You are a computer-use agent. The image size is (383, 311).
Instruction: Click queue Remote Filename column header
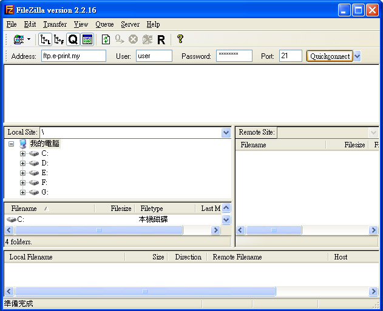click(x=268, y=257)
